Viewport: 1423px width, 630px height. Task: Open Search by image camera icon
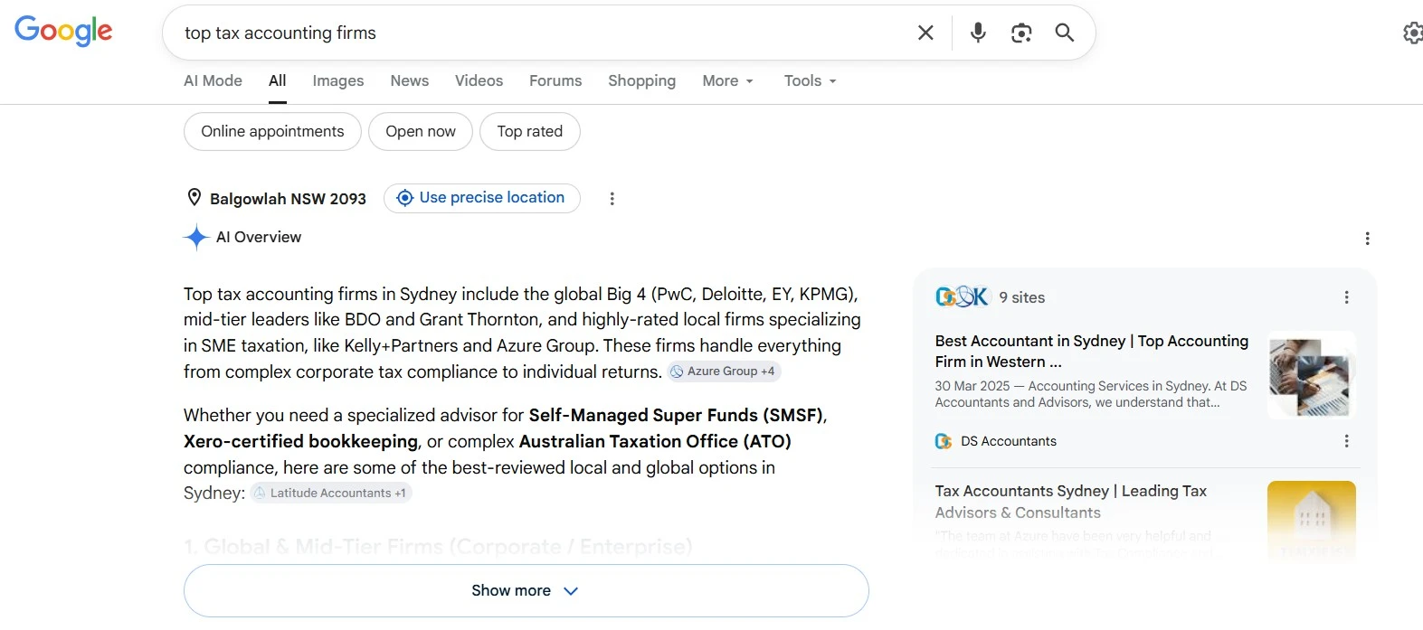tap(1021, 33)
